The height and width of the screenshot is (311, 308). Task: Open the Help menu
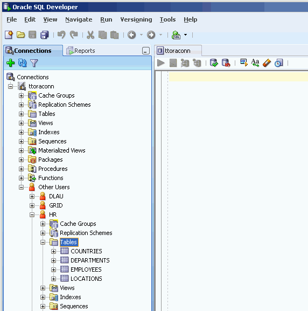(x=190, y=19)
